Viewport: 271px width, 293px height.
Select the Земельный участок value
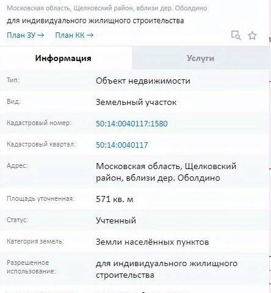(x=136, y=103)
